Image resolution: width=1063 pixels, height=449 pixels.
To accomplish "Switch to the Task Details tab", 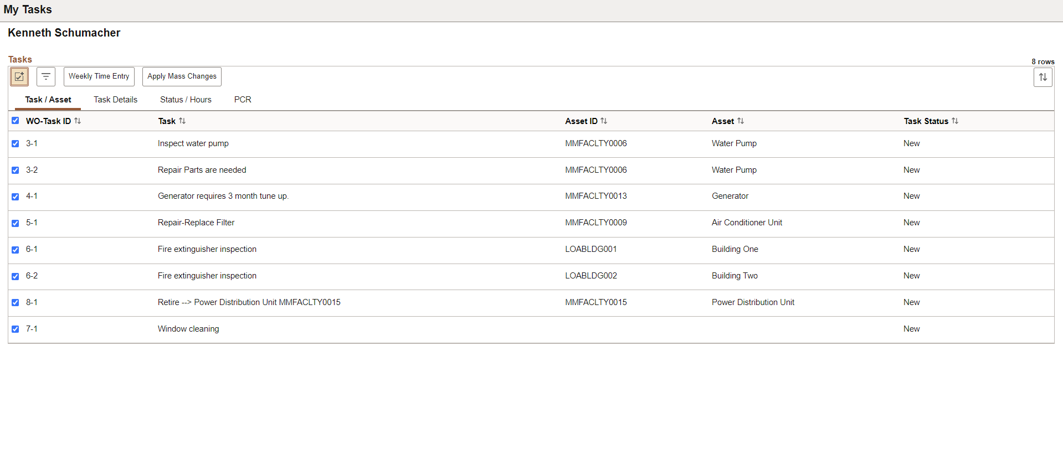I will 115,100.
